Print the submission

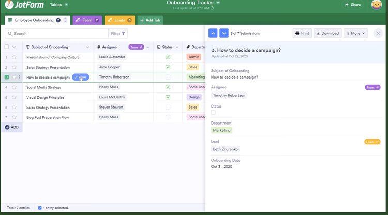(x=302, y=33)
